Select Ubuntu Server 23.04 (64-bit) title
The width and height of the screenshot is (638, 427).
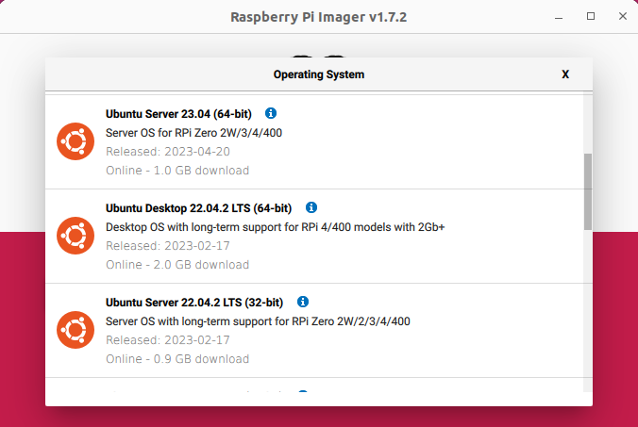click(x=178, y=114)
